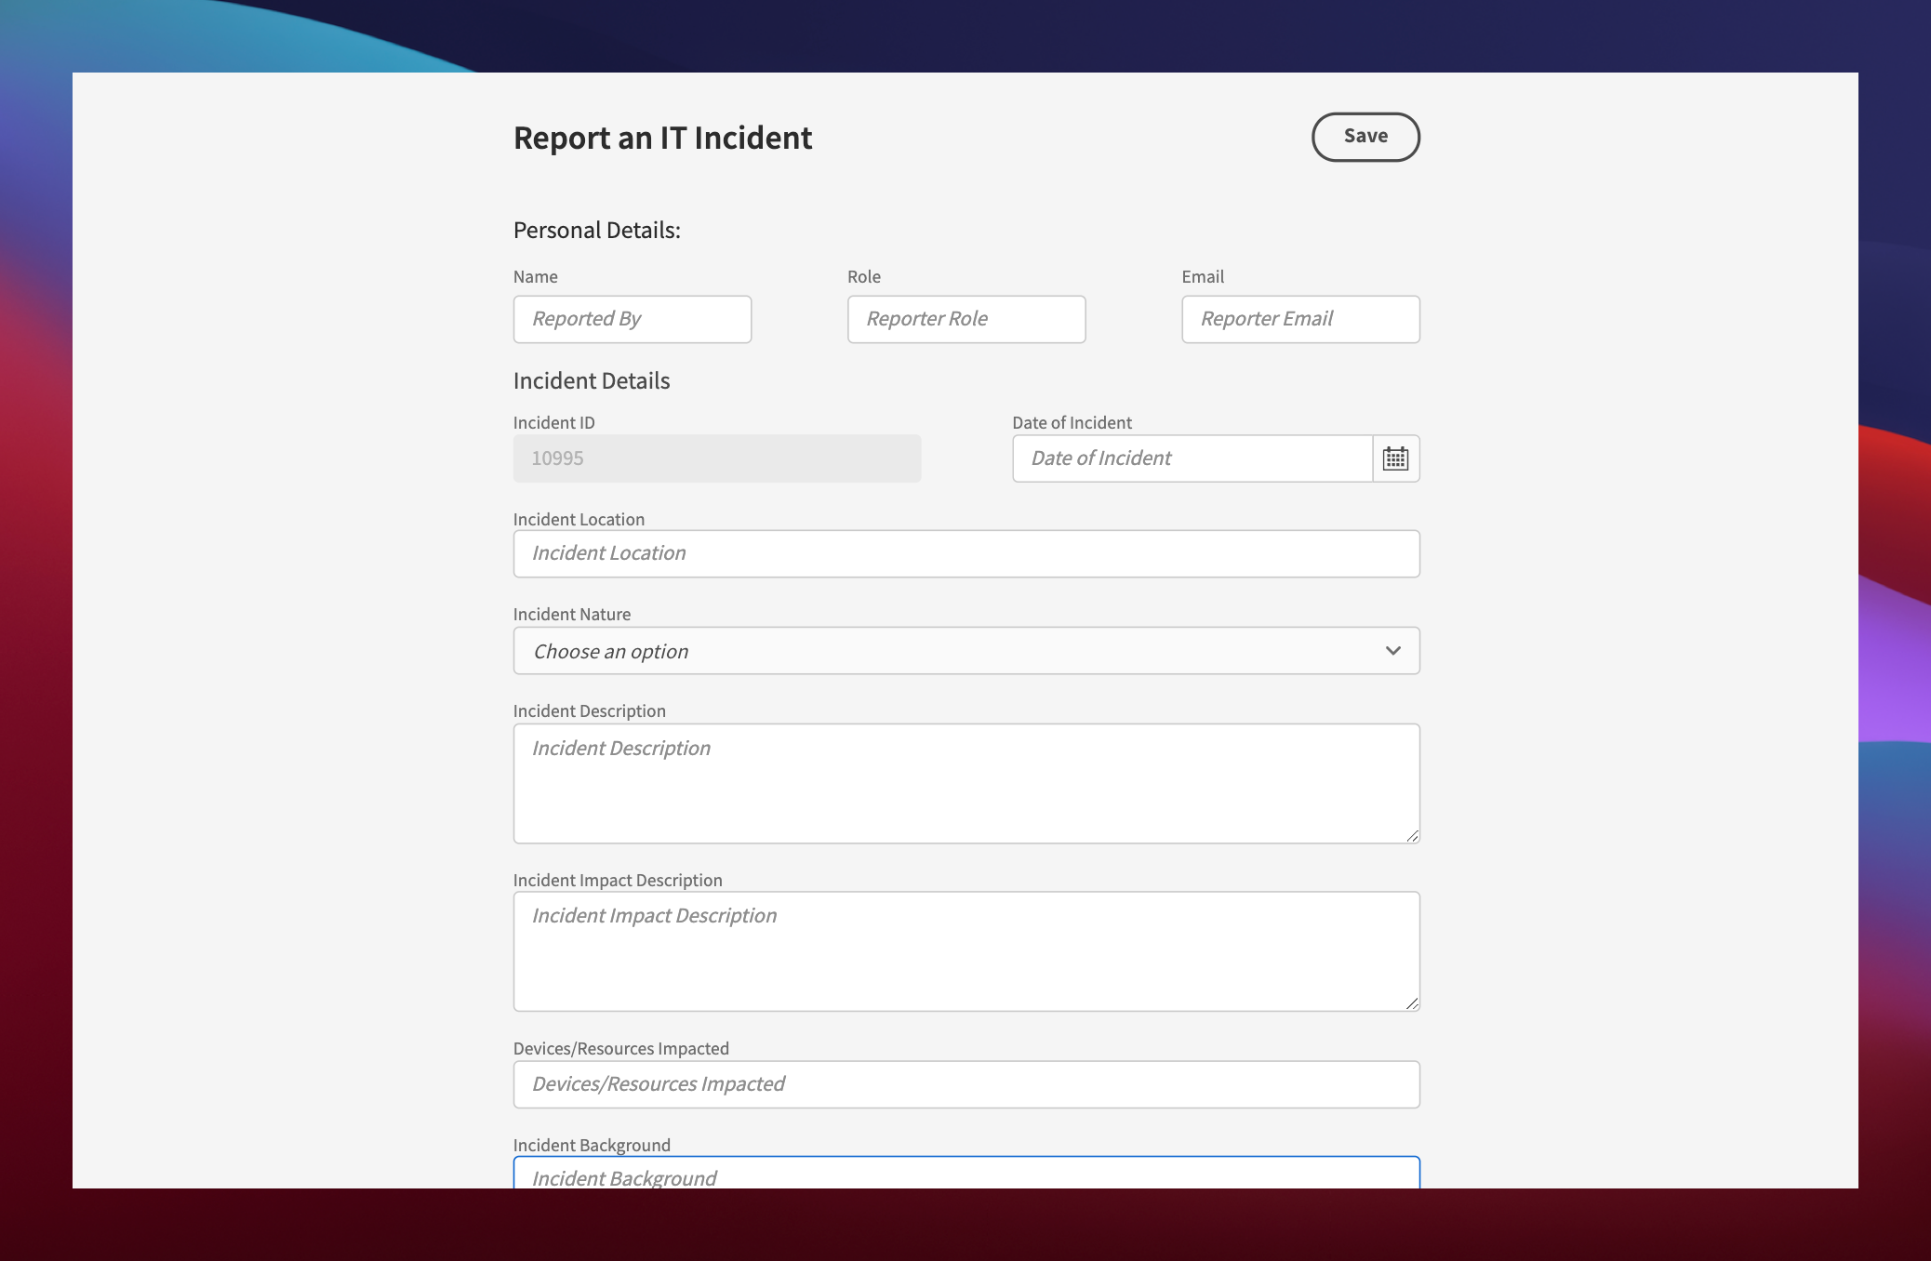Click the Save button
Screen dimensions: 1931x1261
coord(1365,137)
